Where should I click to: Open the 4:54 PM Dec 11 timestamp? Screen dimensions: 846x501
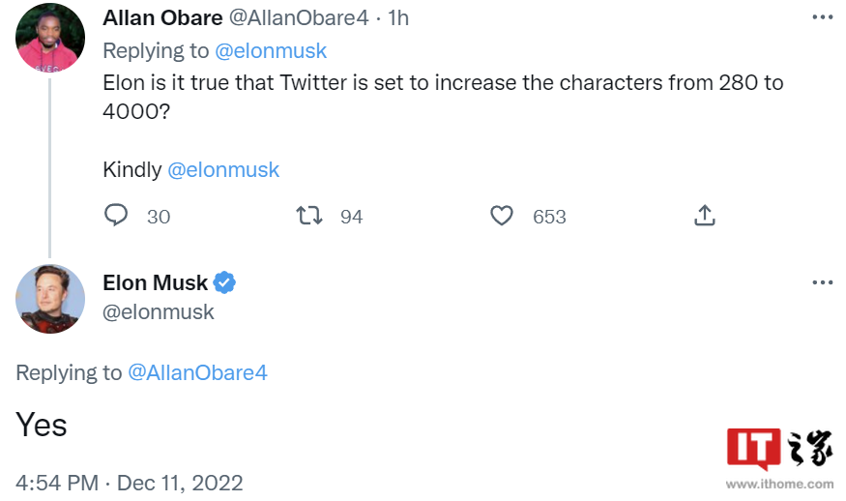point(130,482)
